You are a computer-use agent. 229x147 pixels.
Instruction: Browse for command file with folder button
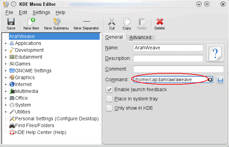(220, 80)
